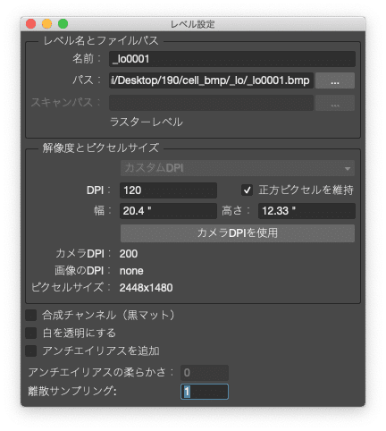
Task: Toggle 正方ピクセルを維持 checkbox
Action: pos(247,190)
